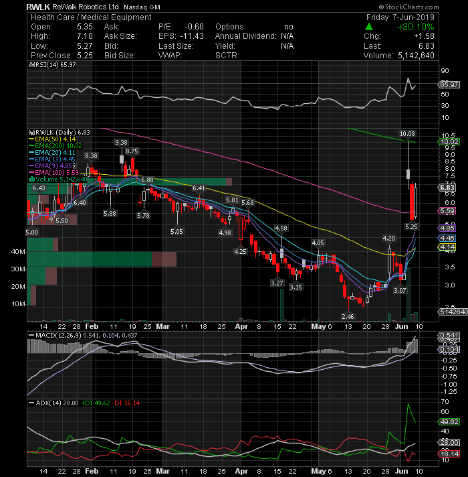Screen dimensions: 468x477
Task: Click the EMA(20) 4.11 legend entry
Action: pos(52,152)
